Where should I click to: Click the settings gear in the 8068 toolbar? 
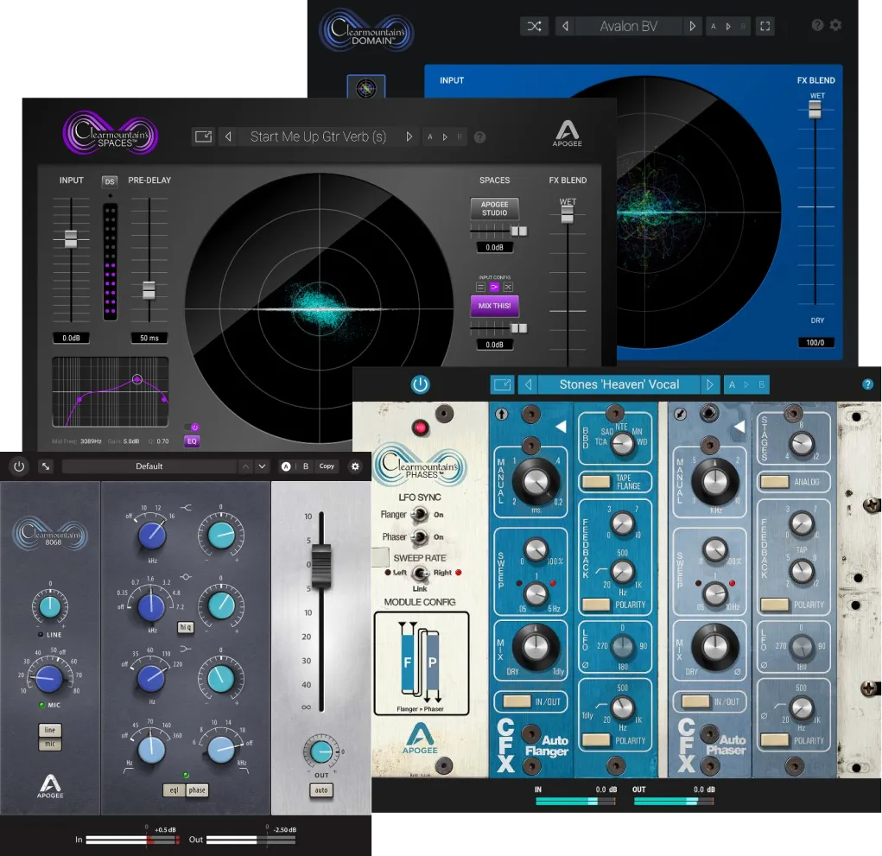(x=356, y=466)
